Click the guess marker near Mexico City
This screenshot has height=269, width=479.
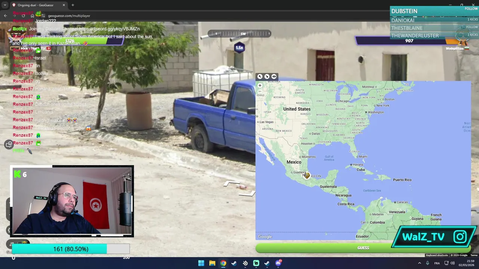tap(306, 175)
